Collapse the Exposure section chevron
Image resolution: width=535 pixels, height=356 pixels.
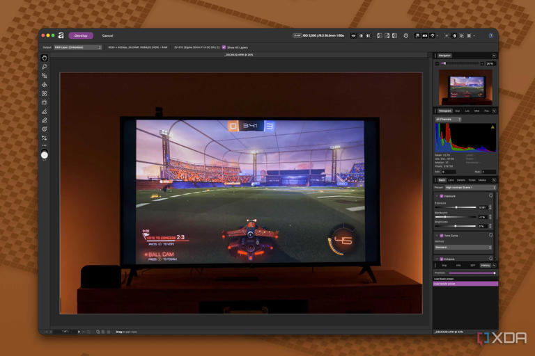pos(437,196)
